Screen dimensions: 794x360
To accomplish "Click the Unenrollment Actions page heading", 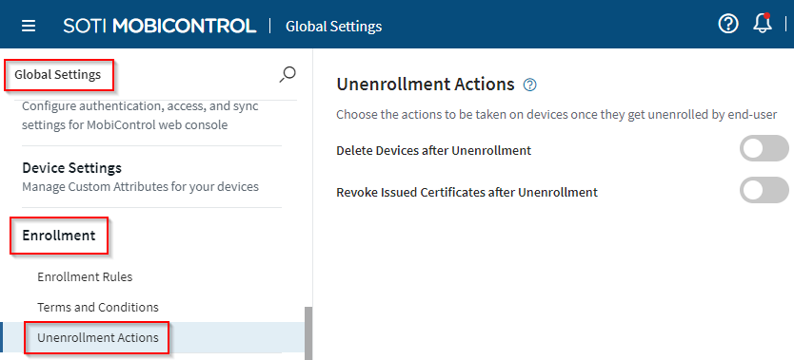I will coord(426,85).
